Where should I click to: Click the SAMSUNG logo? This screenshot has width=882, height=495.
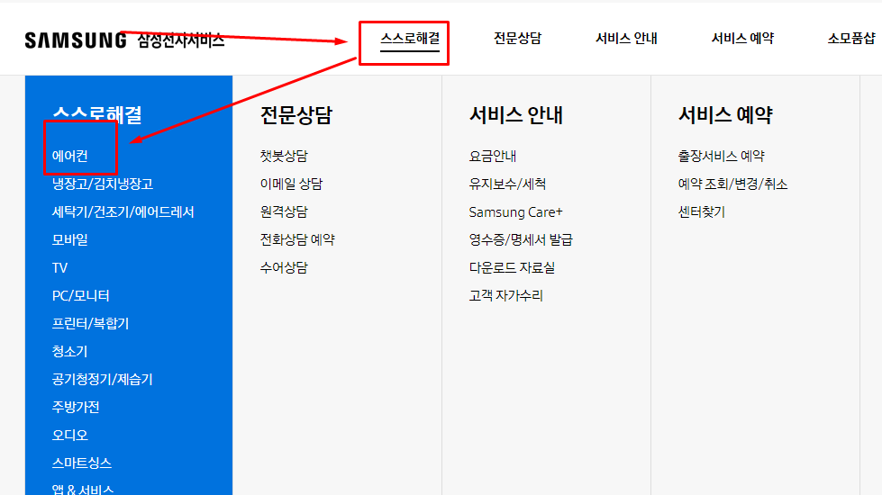coord(76,40)
